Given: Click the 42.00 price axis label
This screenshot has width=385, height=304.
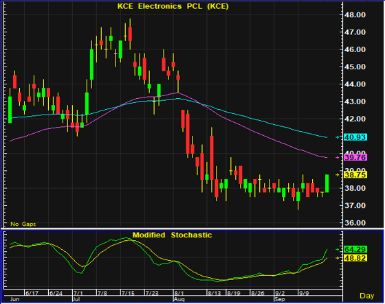Looking at the screenshot, I should pyautogui.click(x=355, y=119).
